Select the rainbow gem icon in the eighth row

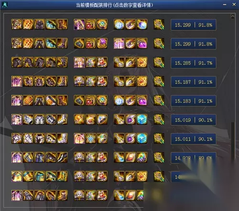click(x=142, y=157)
